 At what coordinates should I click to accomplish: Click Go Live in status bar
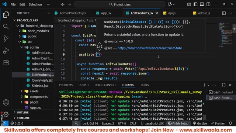click(200, 123)
